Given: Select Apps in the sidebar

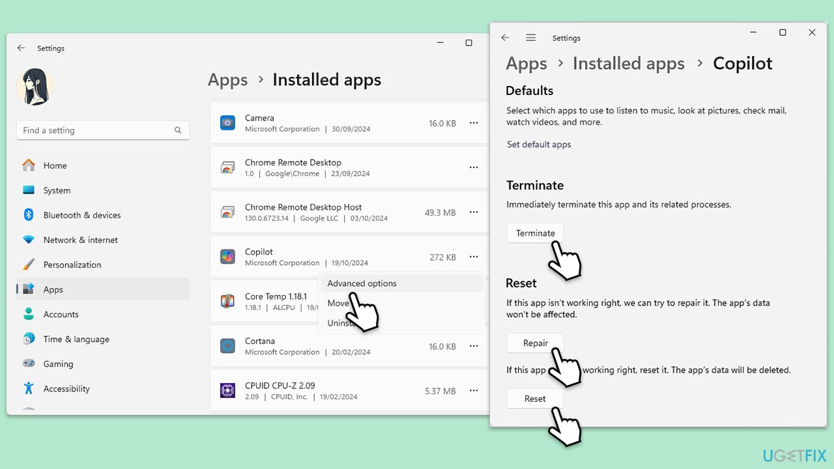Looking at the screenshot, I should click(x=103, y=289).
